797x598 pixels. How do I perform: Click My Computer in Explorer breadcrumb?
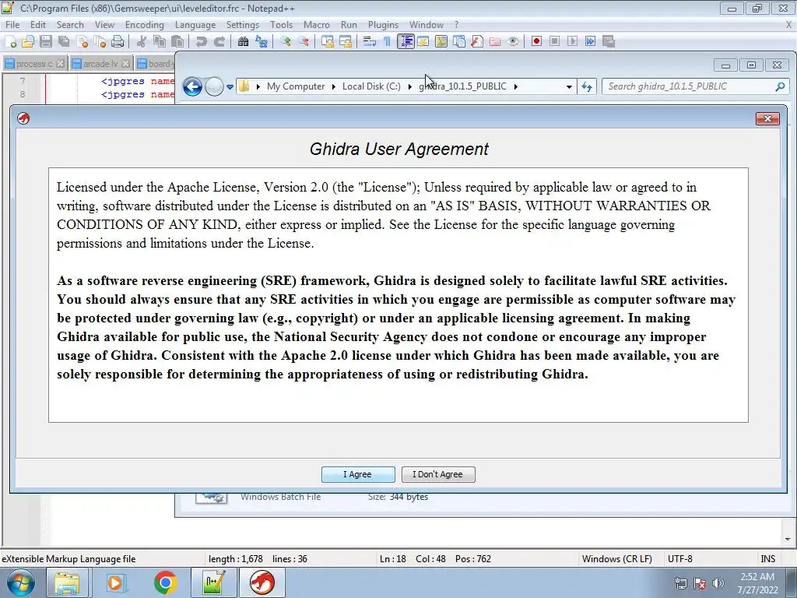pos(296,86)
